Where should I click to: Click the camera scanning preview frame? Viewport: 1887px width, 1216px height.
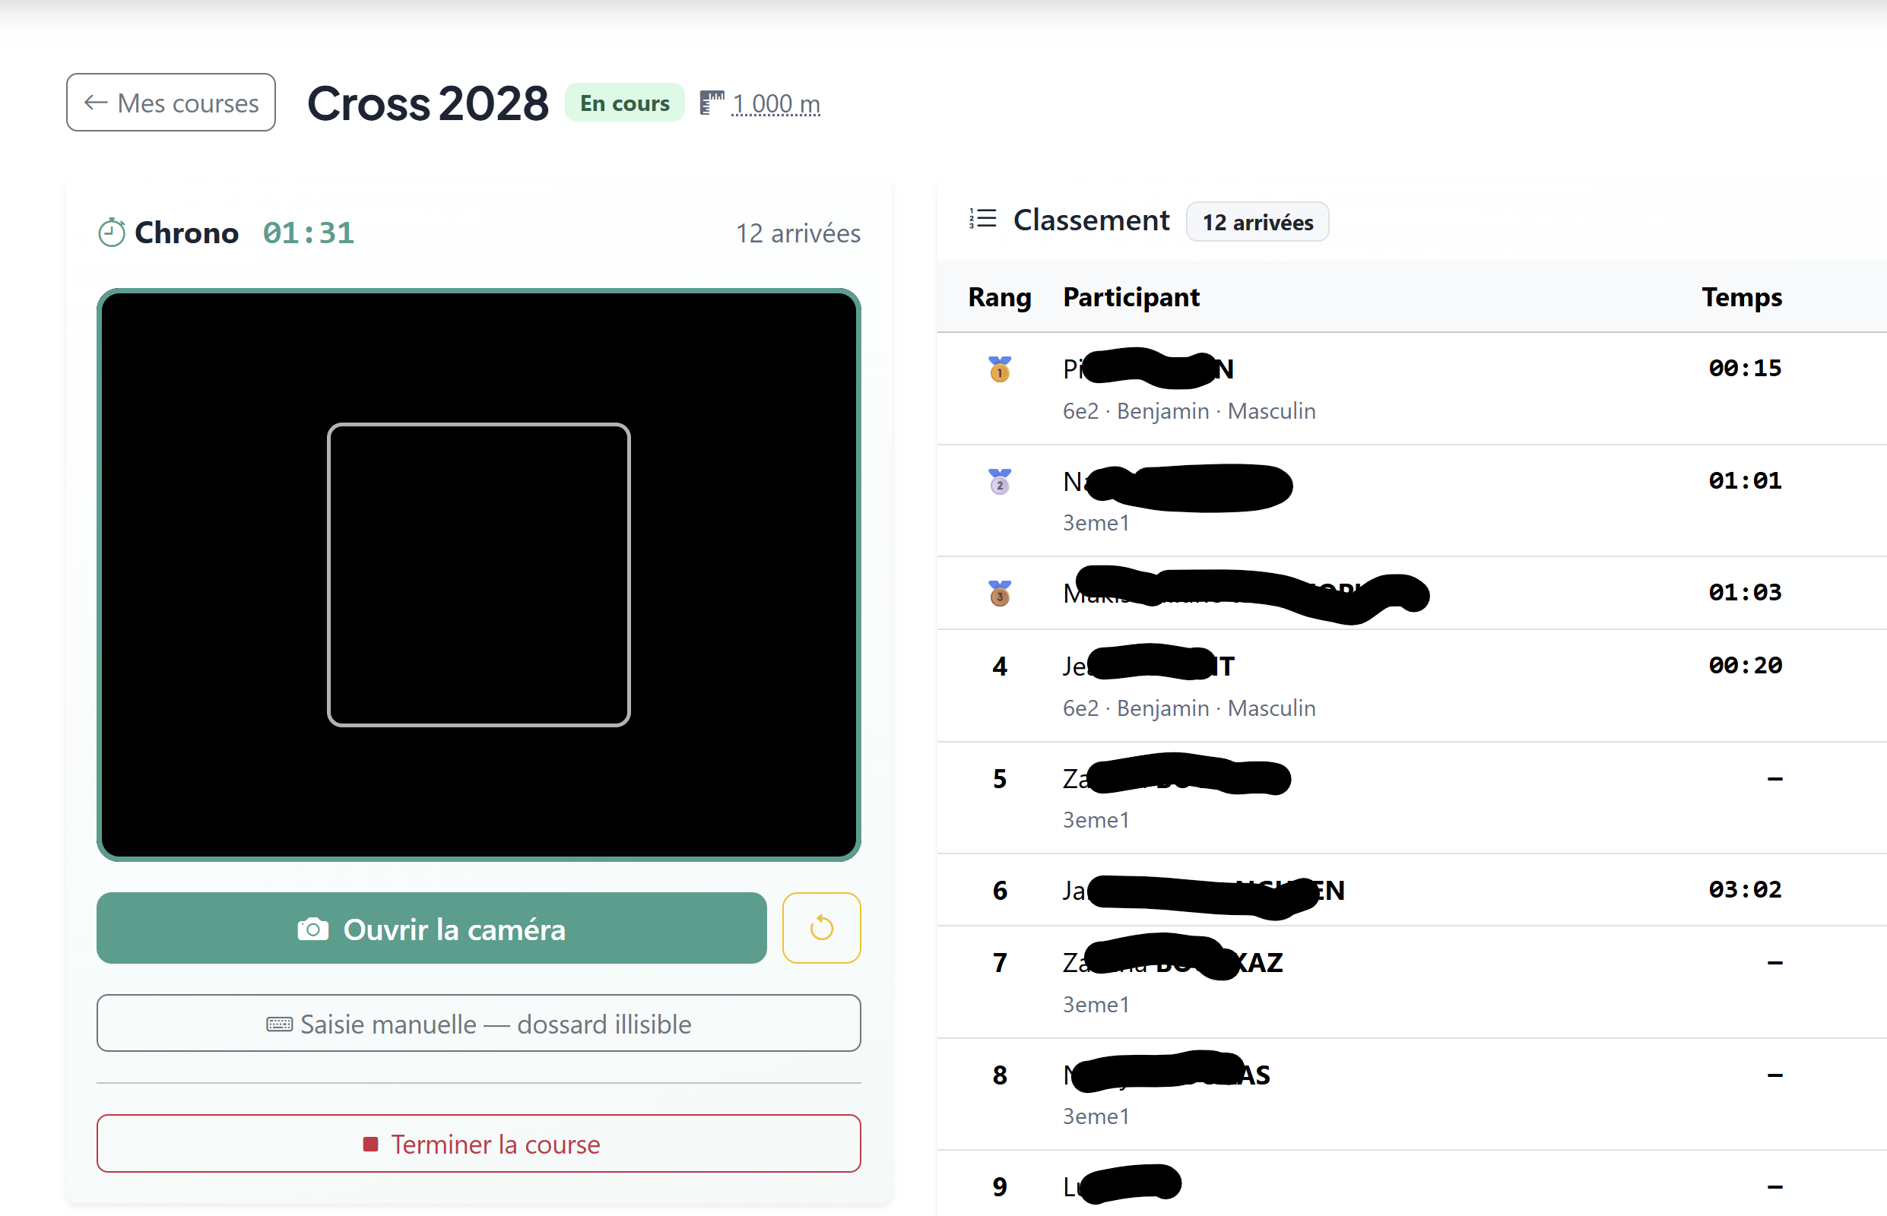click(479, 575)
